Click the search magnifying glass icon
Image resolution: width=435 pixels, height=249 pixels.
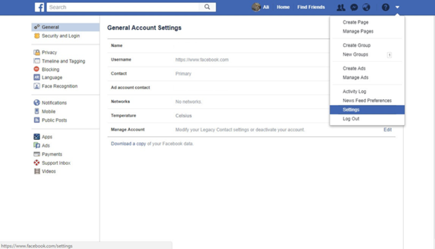207,7
